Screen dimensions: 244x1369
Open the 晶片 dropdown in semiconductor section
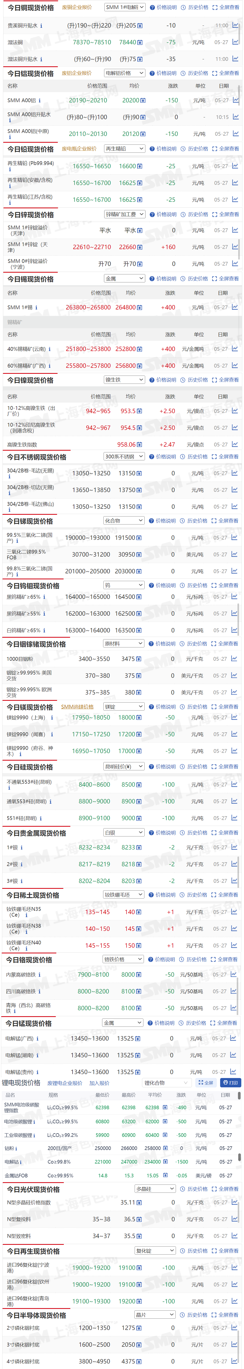(155, 1315)
